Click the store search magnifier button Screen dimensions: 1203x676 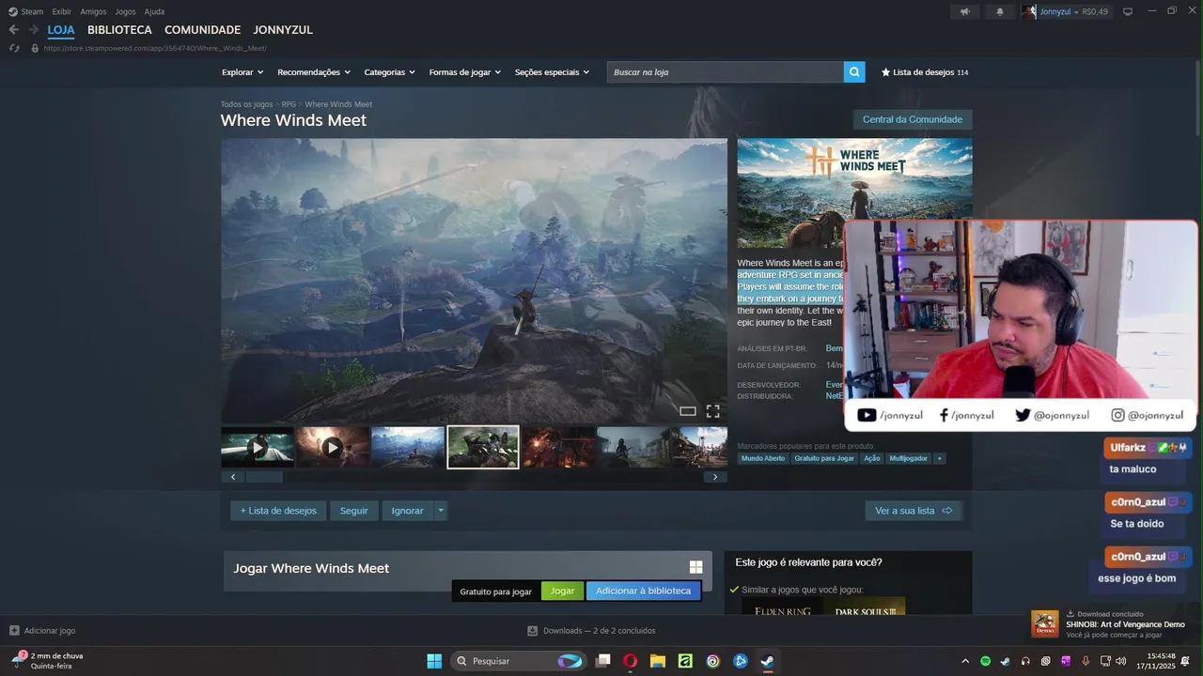click(x=854, y=72)
